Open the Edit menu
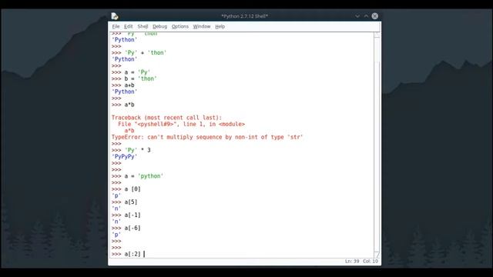The width and height of the screenshot is (493, 277). [128, 26]
